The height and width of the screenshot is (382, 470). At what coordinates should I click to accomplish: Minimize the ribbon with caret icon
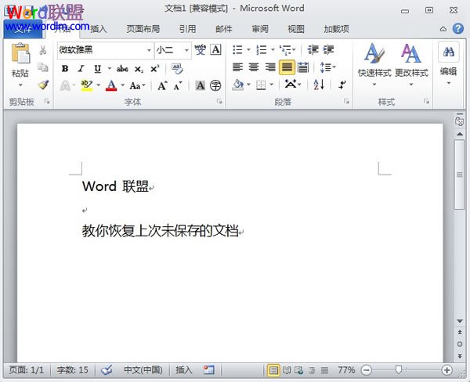tap(443, 29)
